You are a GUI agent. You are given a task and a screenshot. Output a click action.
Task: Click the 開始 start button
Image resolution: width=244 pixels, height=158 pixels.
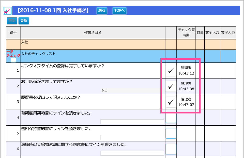[x=12, y=21]
